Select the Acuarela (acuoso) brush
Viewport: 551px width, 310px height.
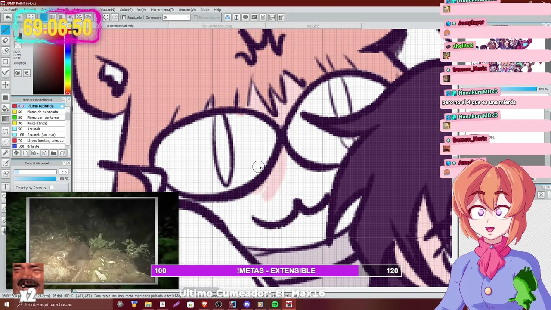pos(39,135)
